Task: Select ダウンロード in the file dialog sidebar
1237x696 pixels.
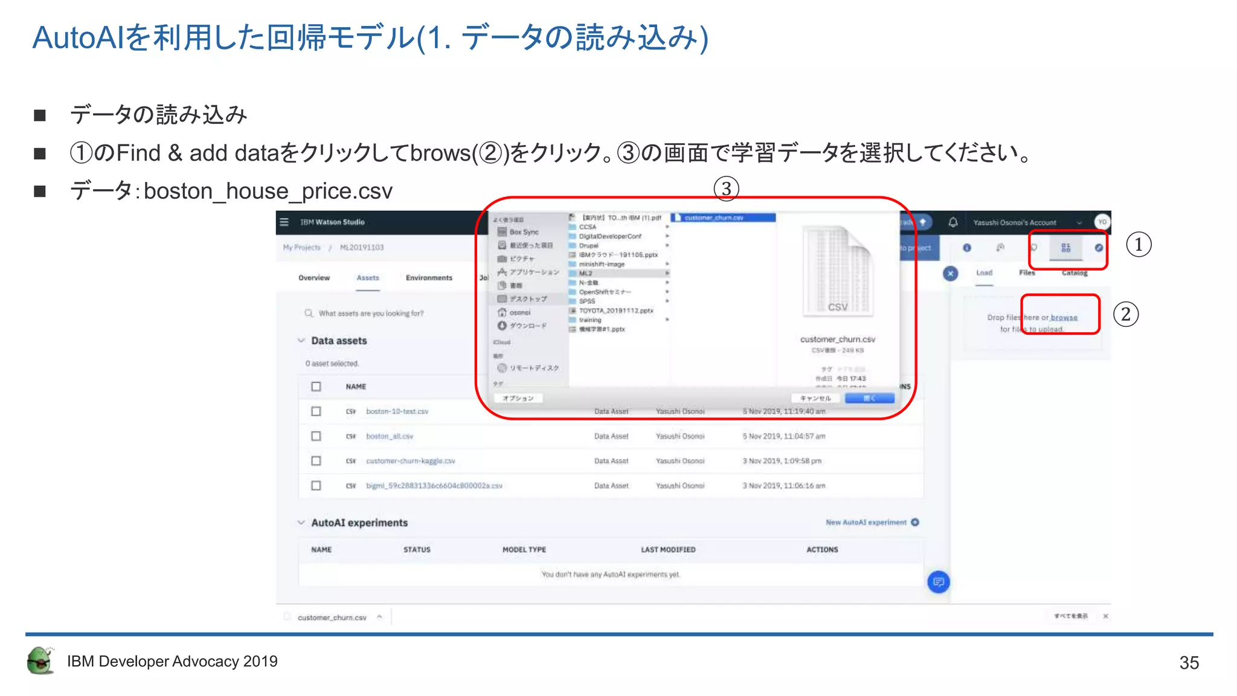Action: tap(522, 326)
